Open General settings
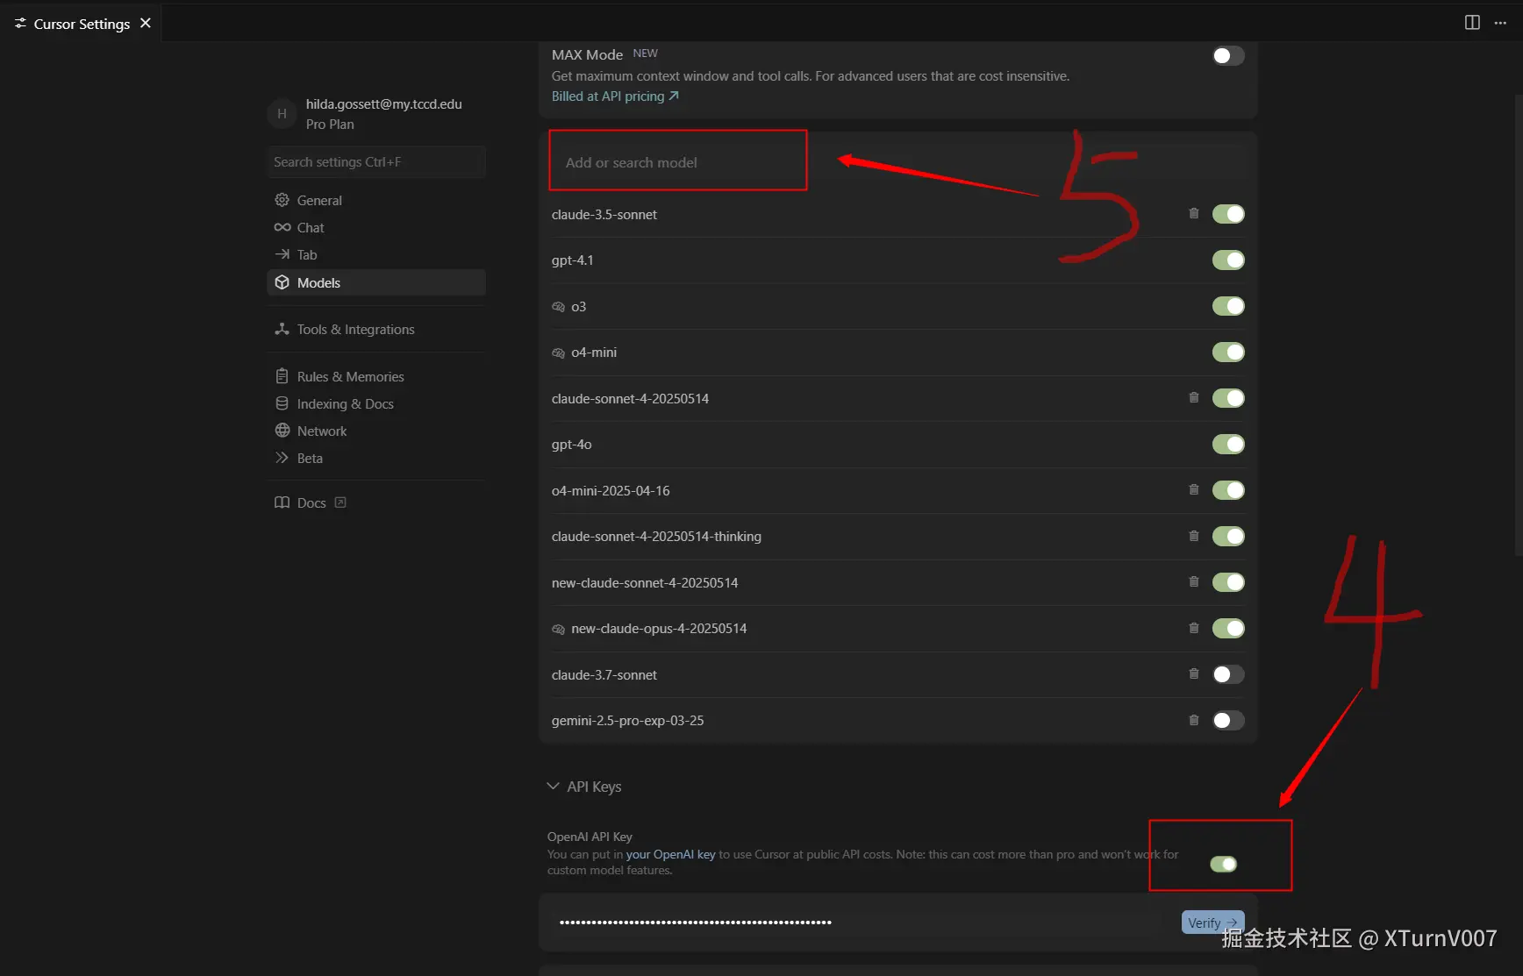The height and width of the screenshot is (976, 1523). pyautogui.click(x=376, y=200)
